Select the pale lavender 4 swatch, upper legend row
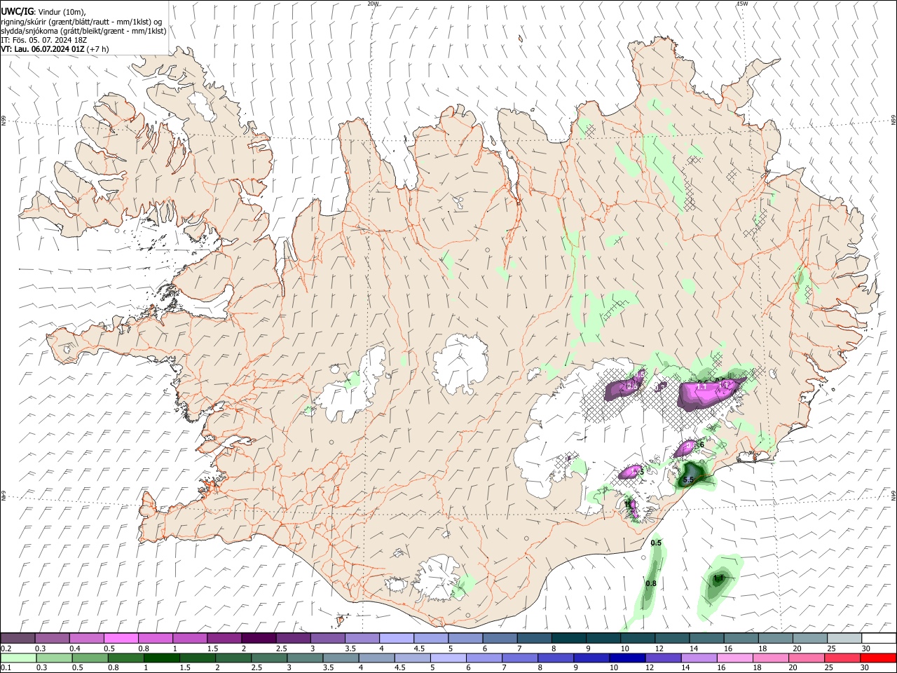The width and height of the screenshot is (897, 673). [397, 639]
